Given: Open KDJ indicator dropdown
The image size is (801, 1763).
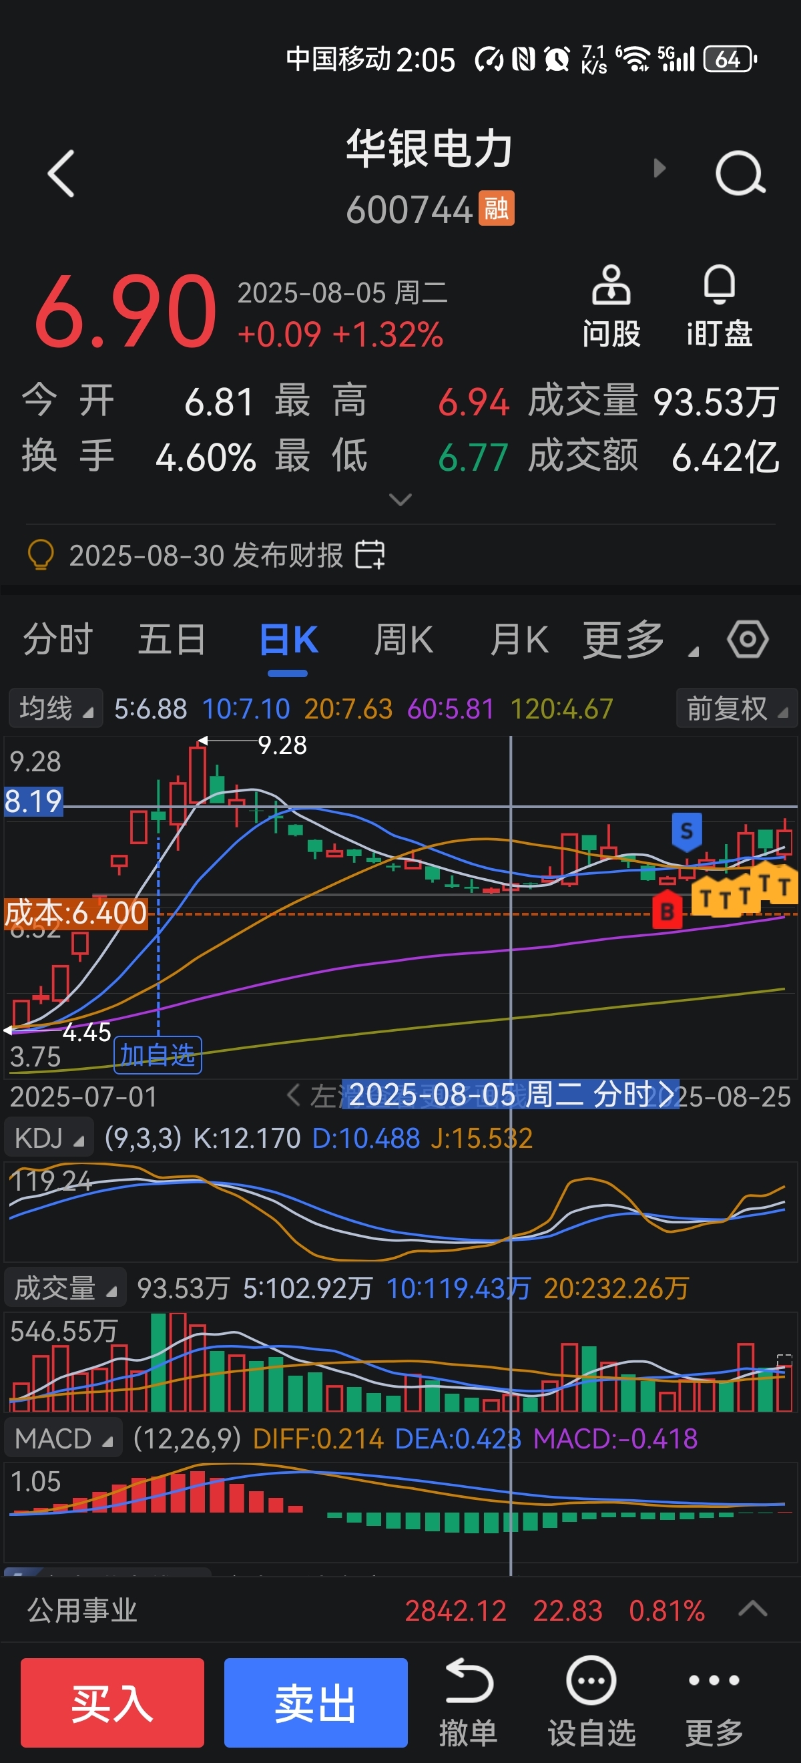Looking at the screenshot, I should 49,1138.
